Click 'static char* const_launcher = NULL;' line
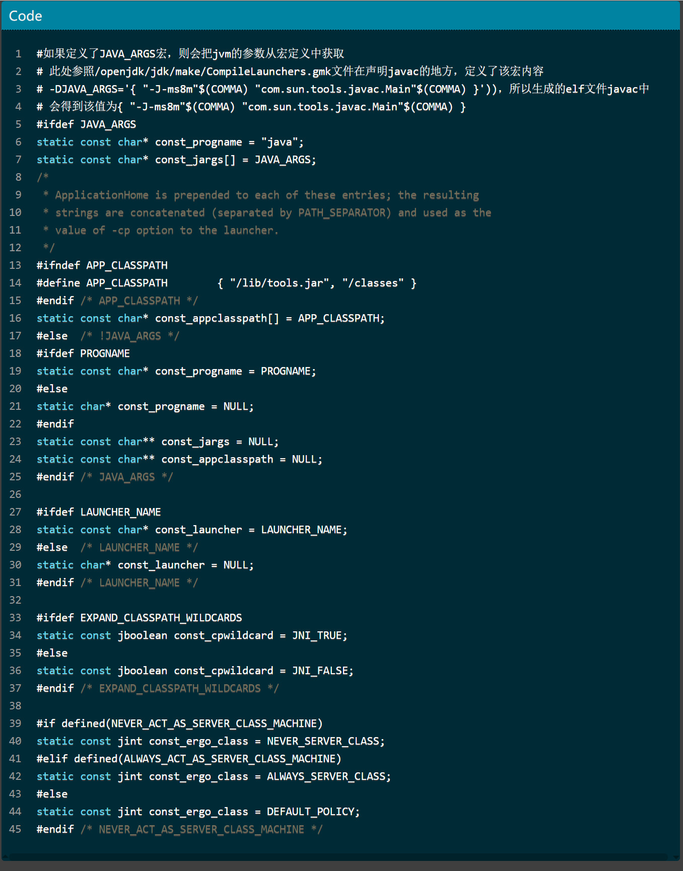The image size is (683, 871). tap(145, 565)
